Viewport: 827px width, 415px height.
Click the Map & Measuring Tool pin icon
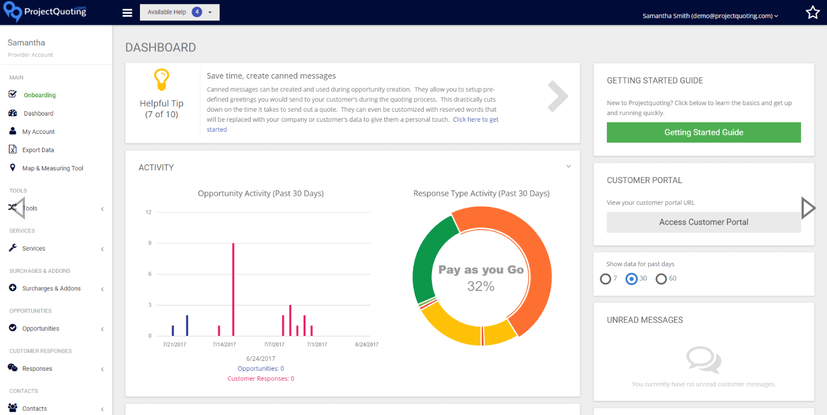13,168
